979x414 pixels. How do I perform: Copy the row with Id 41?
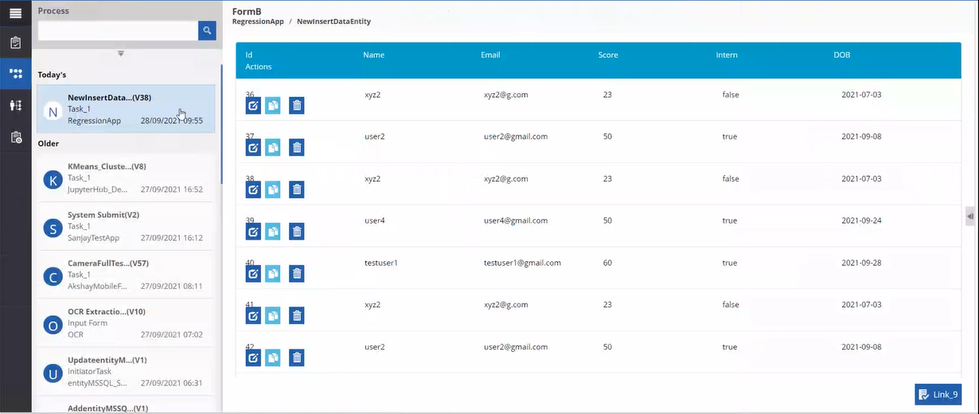[273, 316]
